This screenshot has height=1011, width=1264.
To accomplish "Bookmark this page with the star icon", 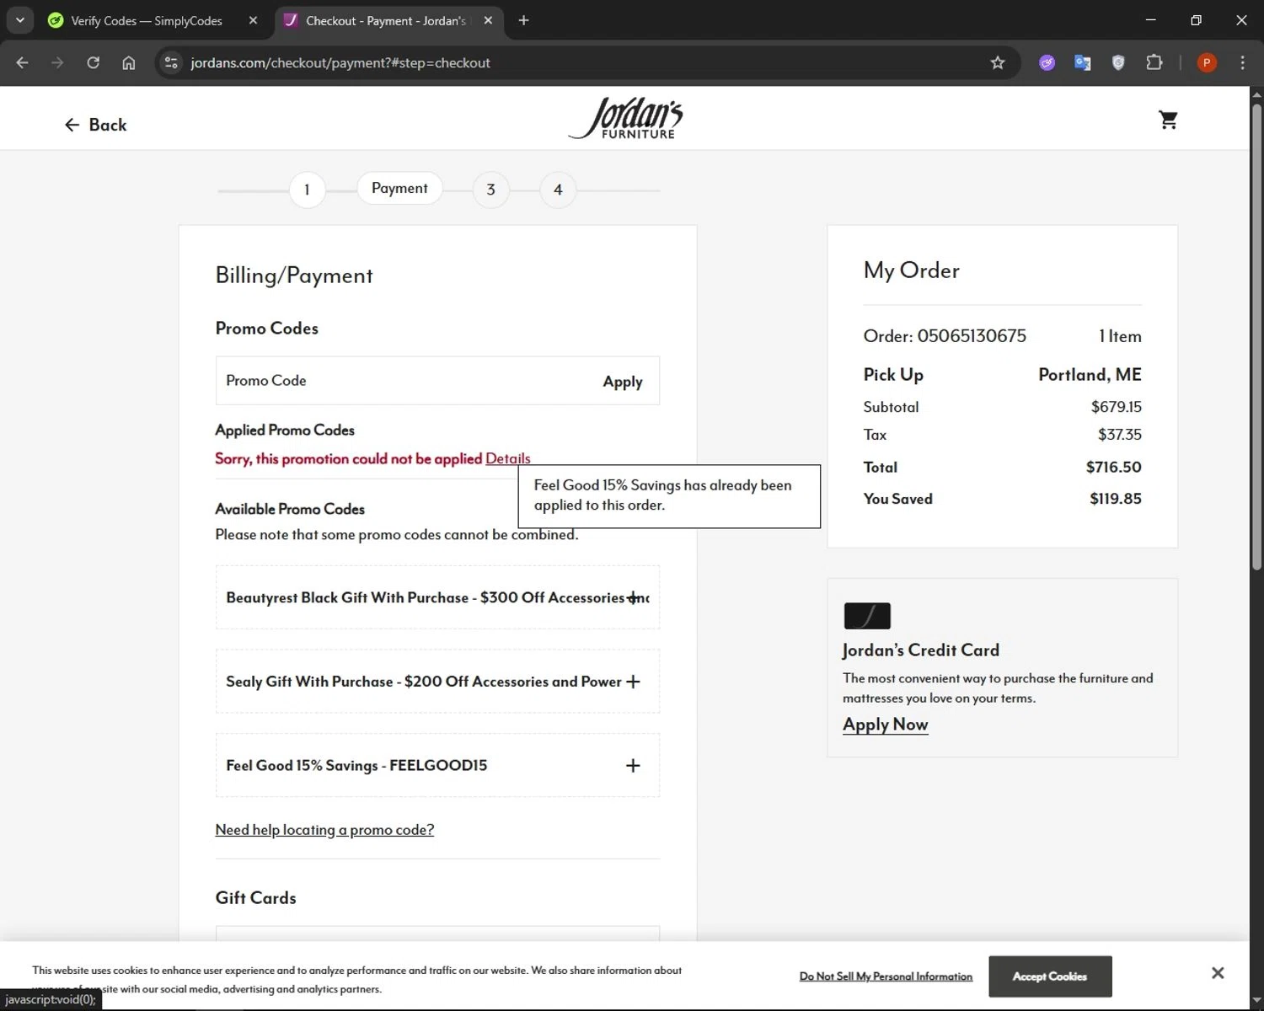I will coord(998,62).
